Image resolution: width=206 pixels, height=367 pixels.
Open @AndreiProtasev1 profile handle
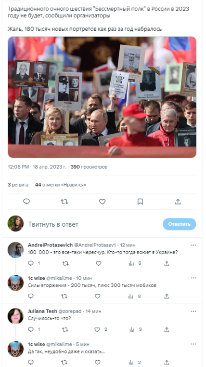(x=95, y=245)
